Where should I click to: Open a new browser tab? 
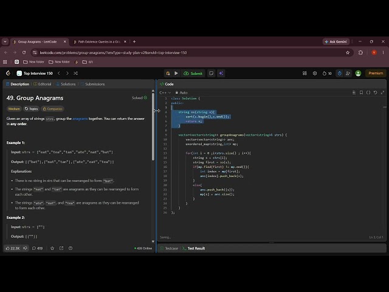[134, 42]
